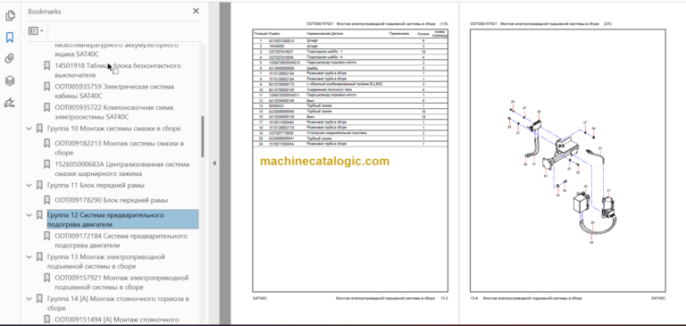Image resolution: width=686 pixels, height=326 pixels.
Task: Select bookmark Группа 14 [A] Монтаж стояночного тормоза
Action: (118, 304)
